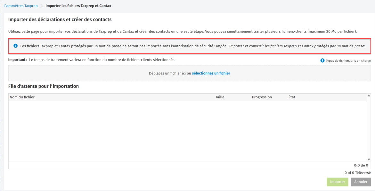This screenshot has height=191, width=375.
Task: Click the 'sélectionnez un fichier' link
Action: pos(211,73)
